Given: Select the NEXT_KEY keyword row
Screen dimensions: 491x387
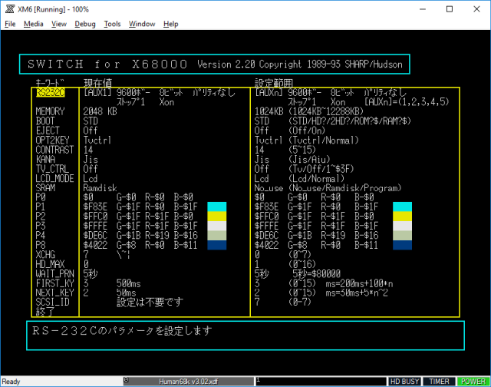Looking at the screenshot, I should pos(54,293).
